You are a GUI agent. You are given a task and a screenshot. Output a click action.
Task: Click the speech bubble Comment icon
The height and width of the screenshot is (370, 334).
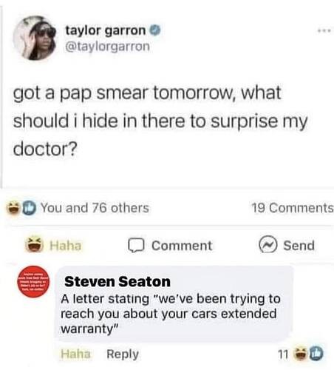pyautogui.click(x=136, y=246)
